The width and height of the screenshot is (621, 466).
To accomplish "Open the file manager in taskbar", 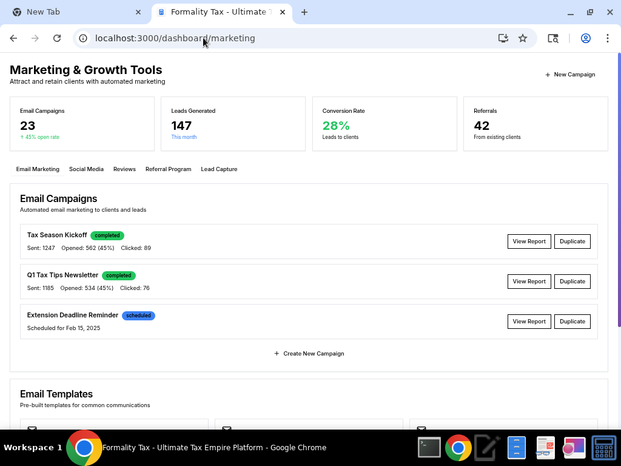I will (516, 448).
